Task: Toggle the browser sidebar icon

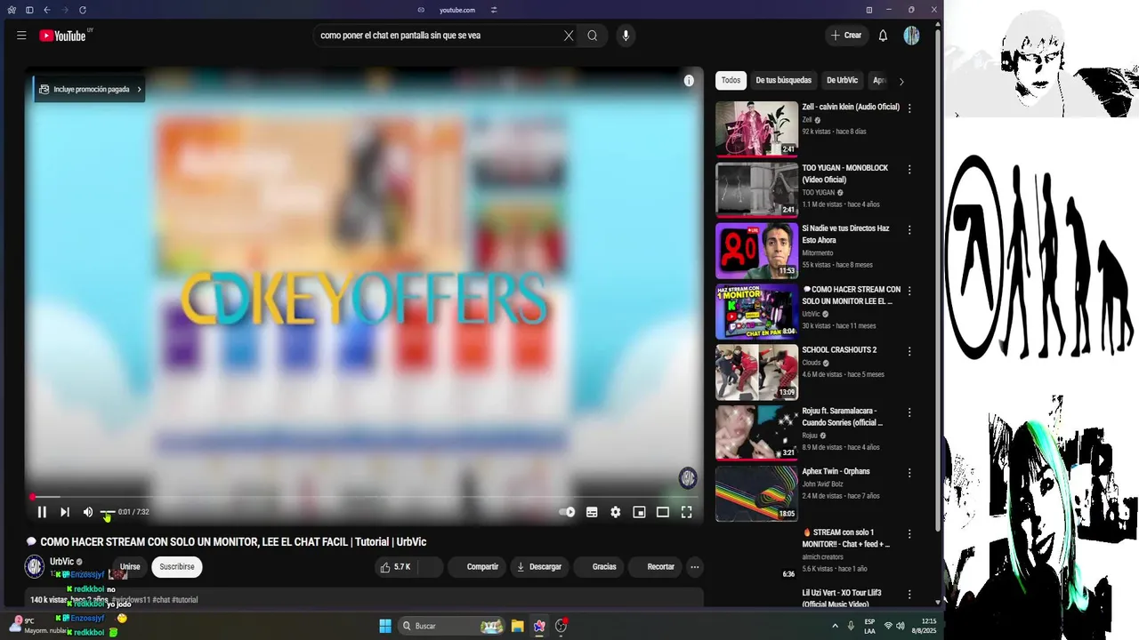Action: tap(29, 10)
